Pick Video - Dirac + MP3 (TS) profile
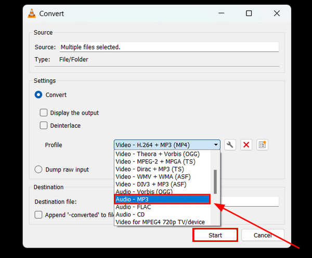 pos(162,169)
